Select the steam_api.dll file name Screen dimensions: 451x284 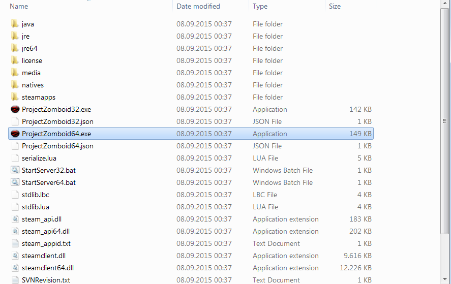pyautogui.click(x=42, y=219)
